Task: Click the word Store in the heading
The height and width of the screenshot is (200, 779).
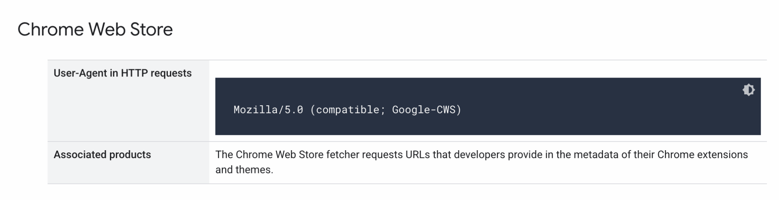Action: tap(151, 30)
